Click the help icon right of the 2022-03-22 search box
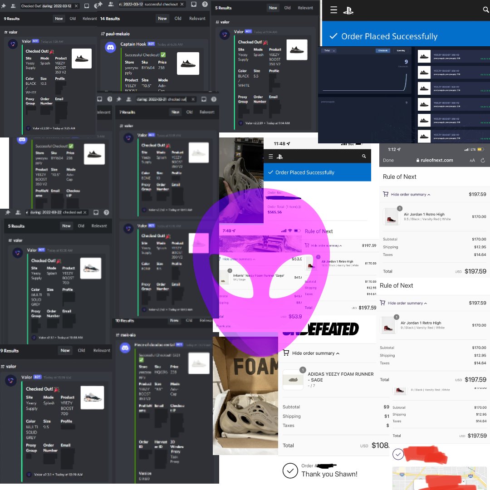Image resolution: width=490 pixels, height=490 pixels. pyautogui.click(x=106, y=212)
